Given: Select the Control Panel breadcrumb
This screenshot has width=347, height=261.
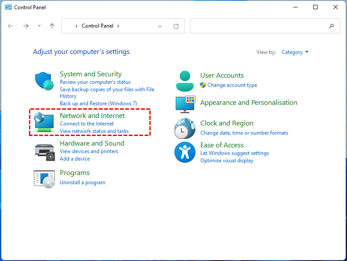Looking at the screenshot, I should point(98,26).
